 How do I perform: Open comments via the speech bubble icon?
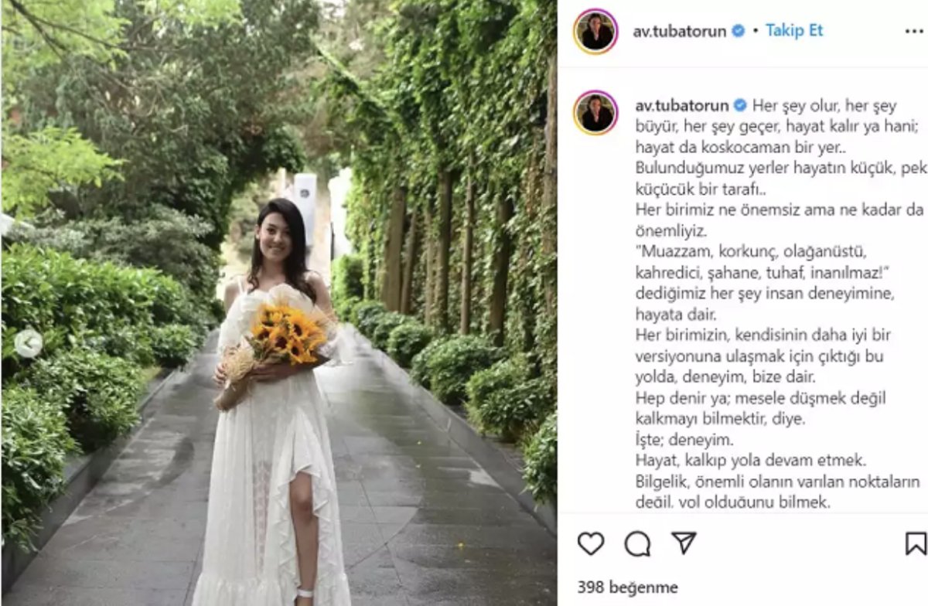(637, 544)
